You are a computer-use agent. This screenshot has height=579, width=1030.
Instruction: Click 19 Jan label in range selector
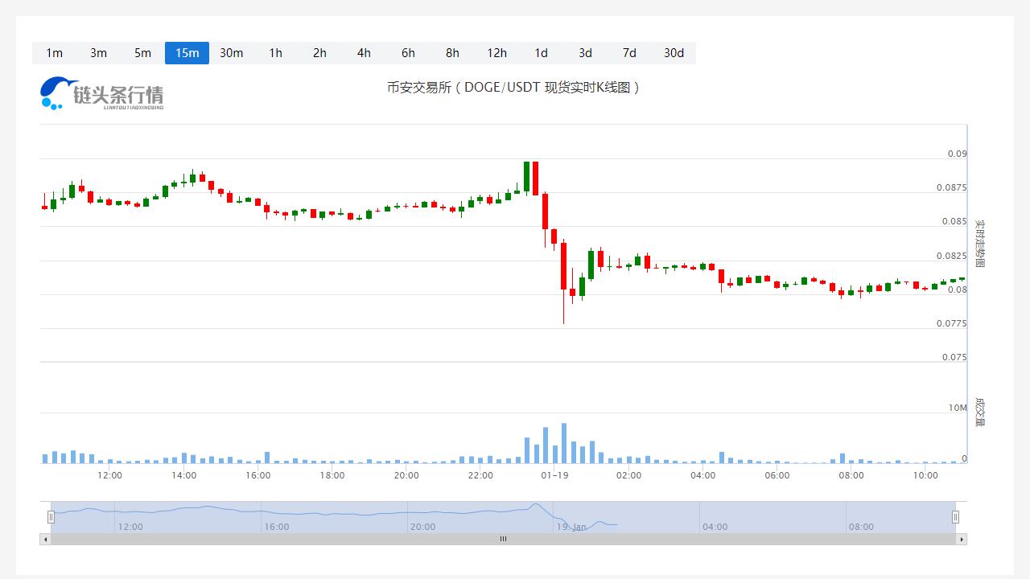coord(571,527)
